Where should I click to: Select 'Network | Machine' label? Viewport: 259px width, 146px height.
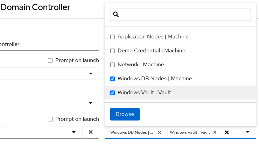[x=141, y=65]
